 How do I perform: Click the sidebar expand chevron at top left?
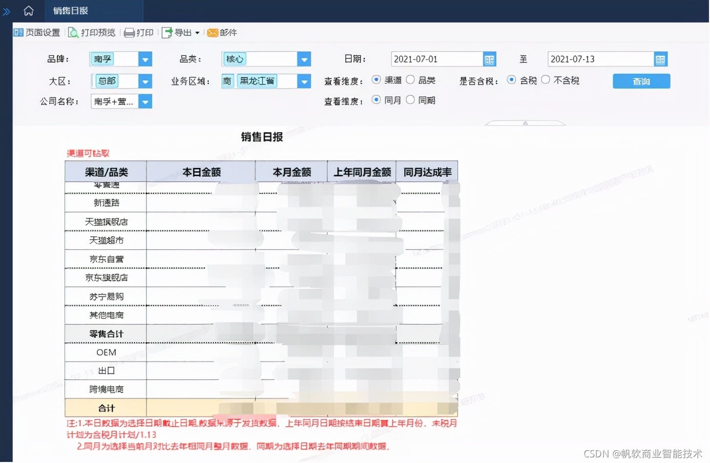pos(7,10)
